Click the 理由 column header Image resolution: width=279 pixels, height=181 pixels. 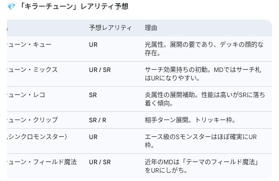click(x=151, y=28)
